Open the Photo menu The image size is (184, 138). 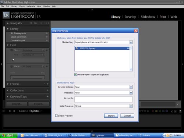coord(22,6)
